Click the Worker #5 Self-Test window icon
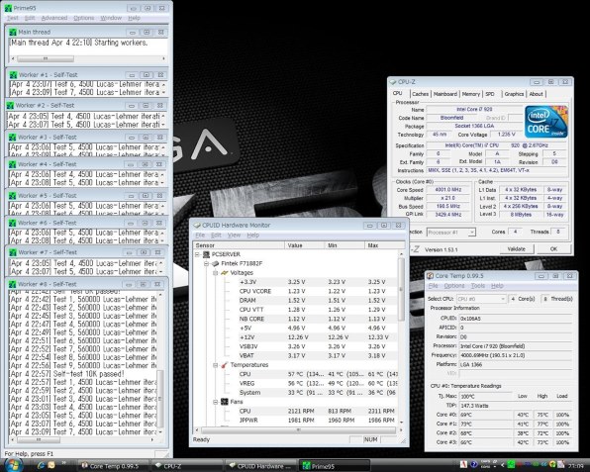The width and height of the screenshot is (590, 472). (13, 196)
